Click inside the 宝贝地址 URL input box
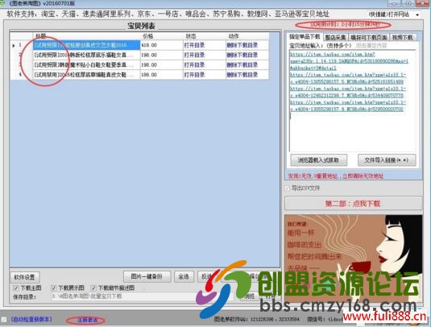 [x=352, y=101]
